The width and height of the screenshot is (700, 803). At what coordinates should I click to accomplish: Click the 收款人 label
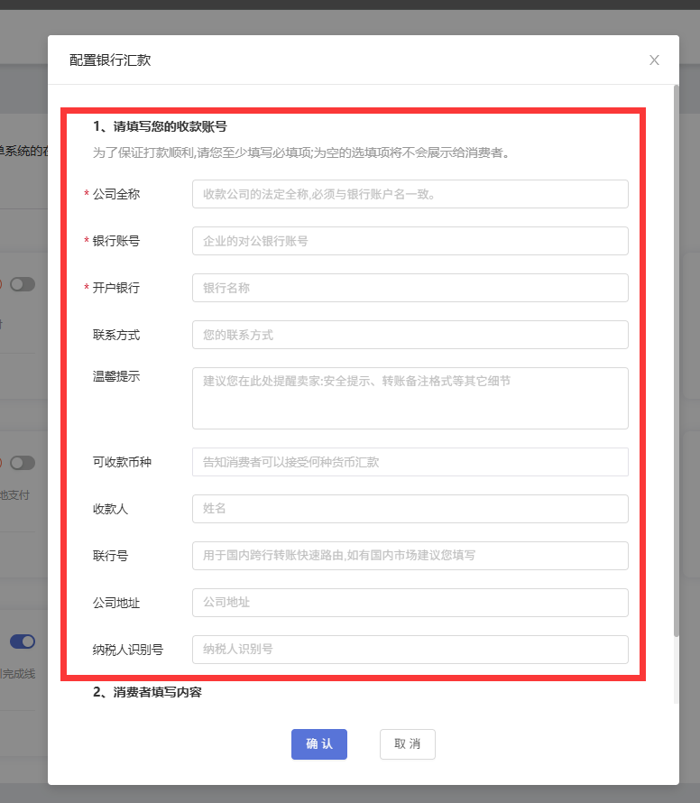pos(110,509)
